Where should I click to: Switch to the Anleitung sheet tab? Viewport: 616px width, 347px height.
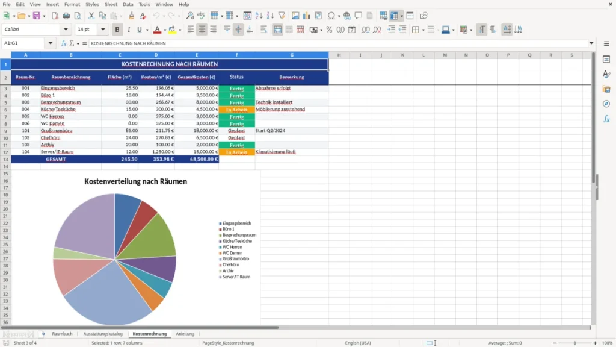click(x=185, y=334)
